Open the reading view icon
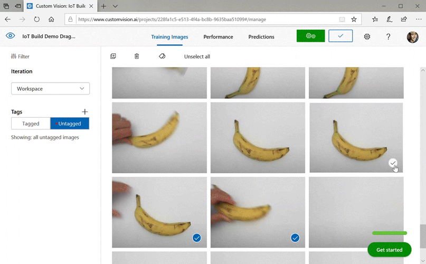Viewport: 426px width, 264px height. (342, 20)
